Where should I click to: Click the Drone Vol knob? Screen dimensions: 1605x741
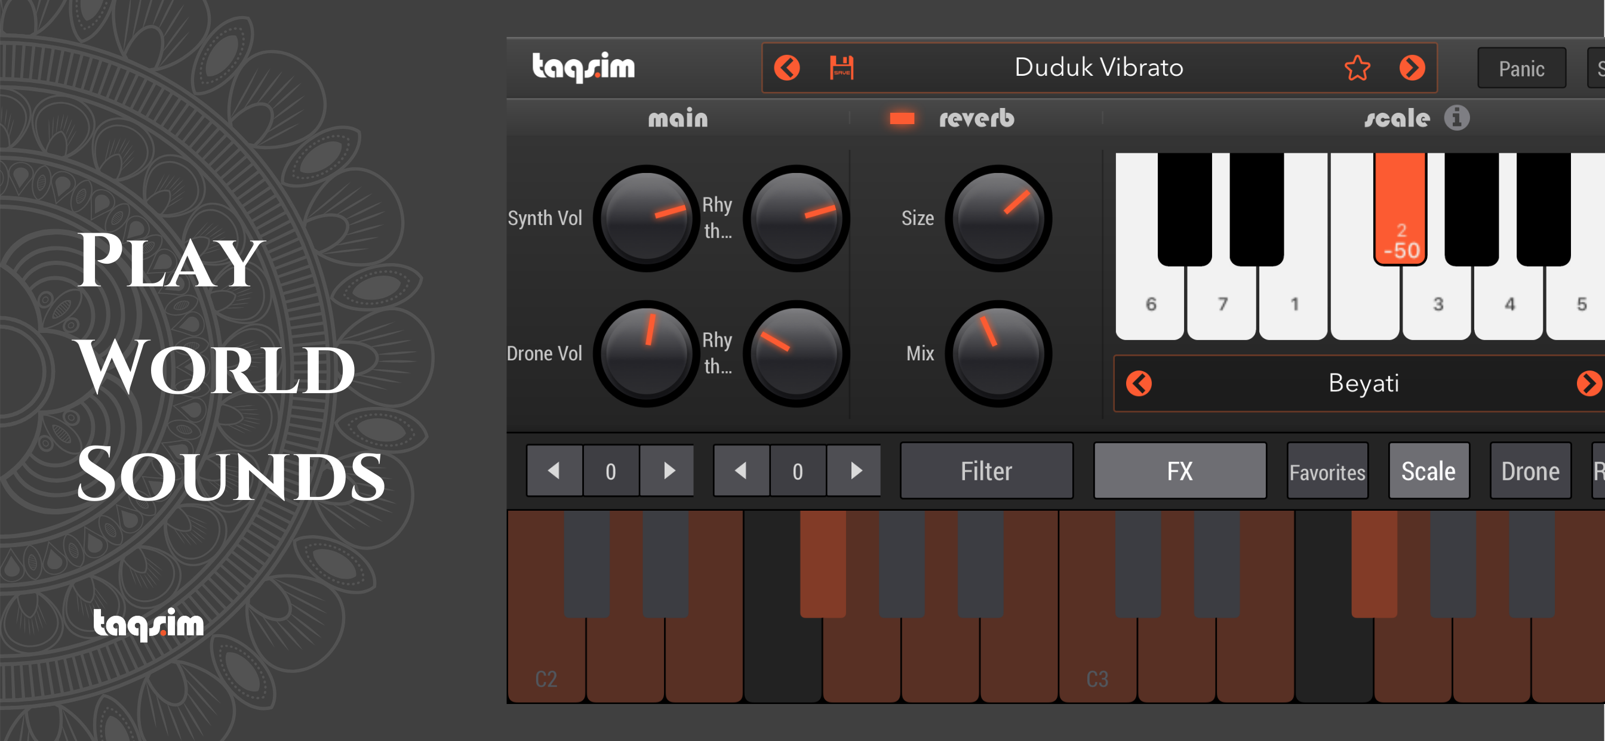point(646,354)
